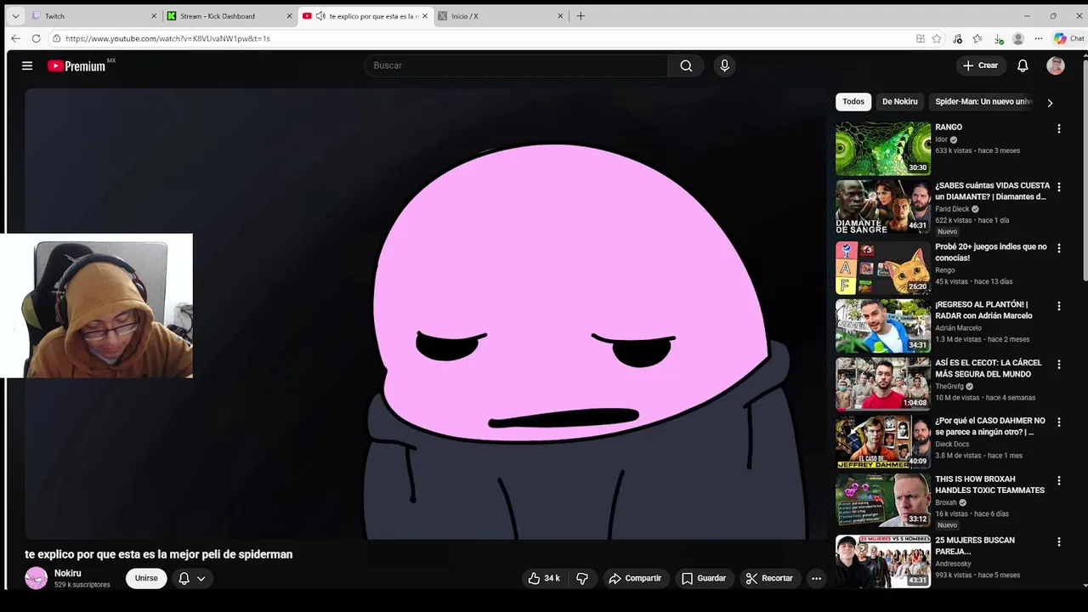Go back with browser back arrow
The image size is (1088, 612).
15,38
